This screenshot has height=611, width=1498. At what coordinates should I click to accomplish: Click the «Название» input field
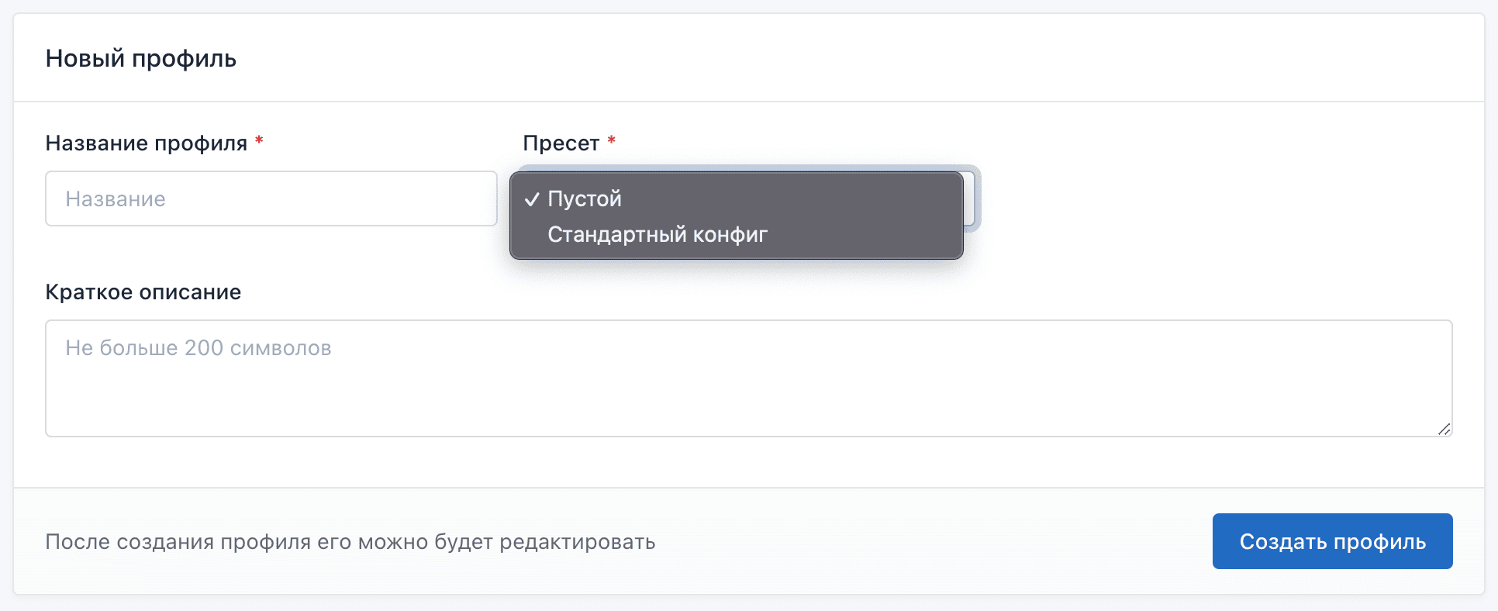point(271,198)
